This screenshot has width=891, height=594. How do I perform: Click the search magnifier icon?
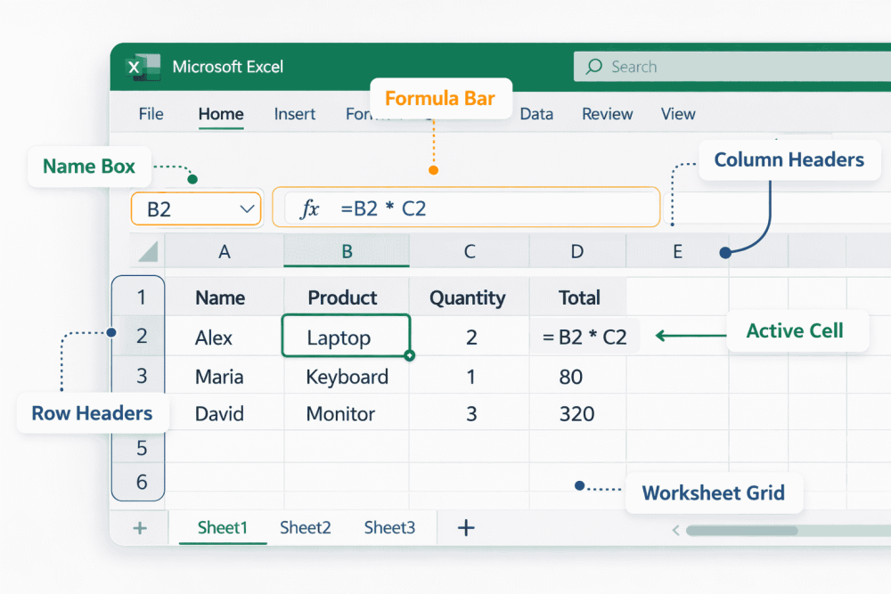593,67
